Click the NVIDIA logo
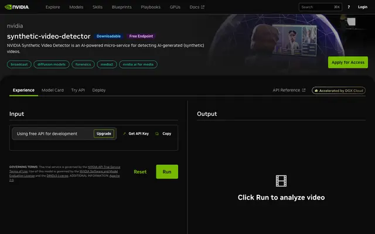 coord(17,7)
